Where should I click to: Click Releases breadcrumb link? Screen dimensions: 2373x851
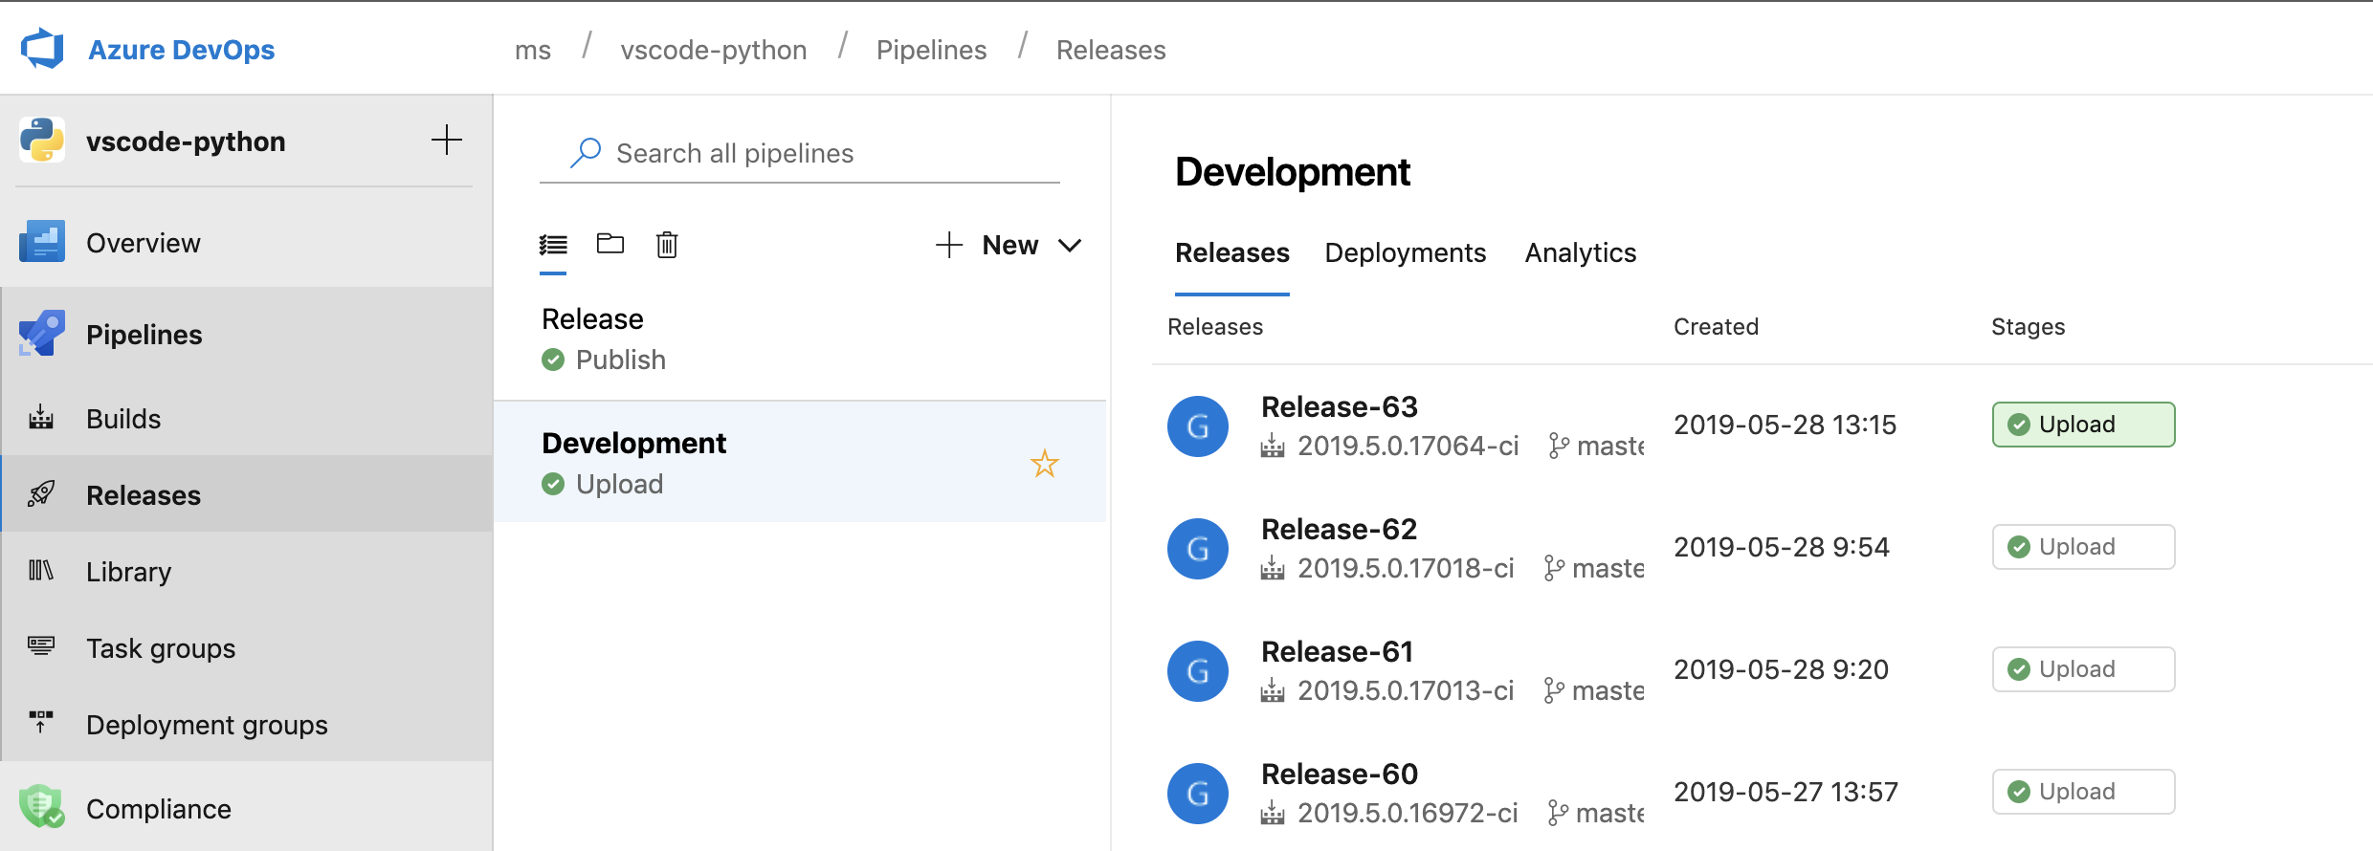pyautogui.click(x=1111, y=50)
